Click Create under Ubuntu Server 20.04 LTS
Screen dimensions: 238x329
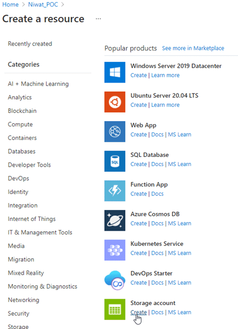click(x=138, y=105)
